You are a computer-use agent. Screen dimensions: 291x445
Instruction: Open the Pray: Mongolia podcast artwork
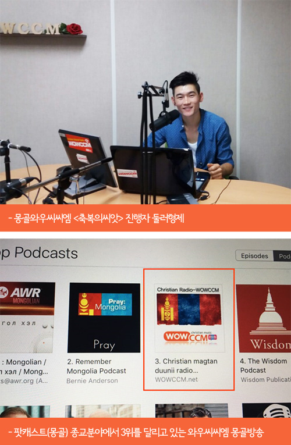point(104,318)
